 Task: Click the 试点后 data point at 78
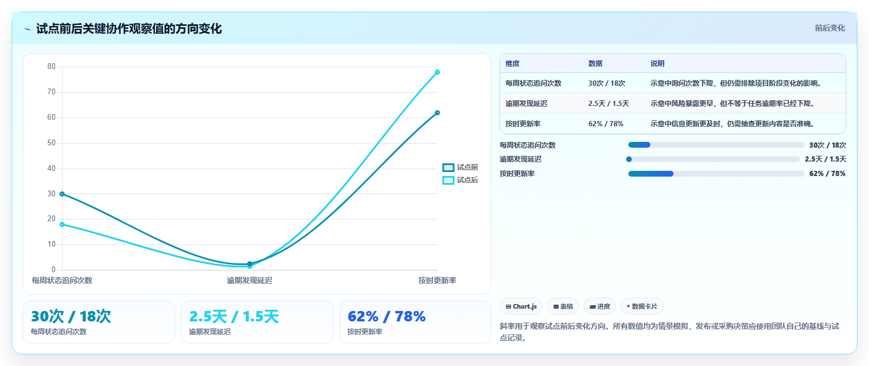(x=437, y=72)
